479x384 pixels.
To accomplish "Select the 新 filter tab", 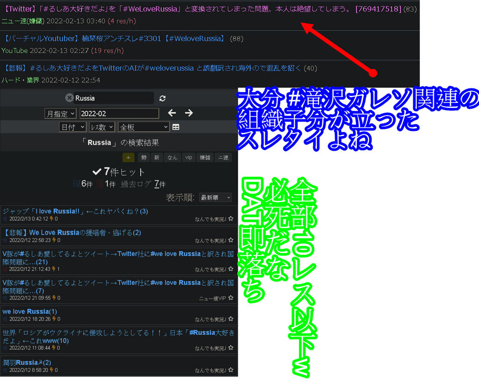I will (157, 158).
